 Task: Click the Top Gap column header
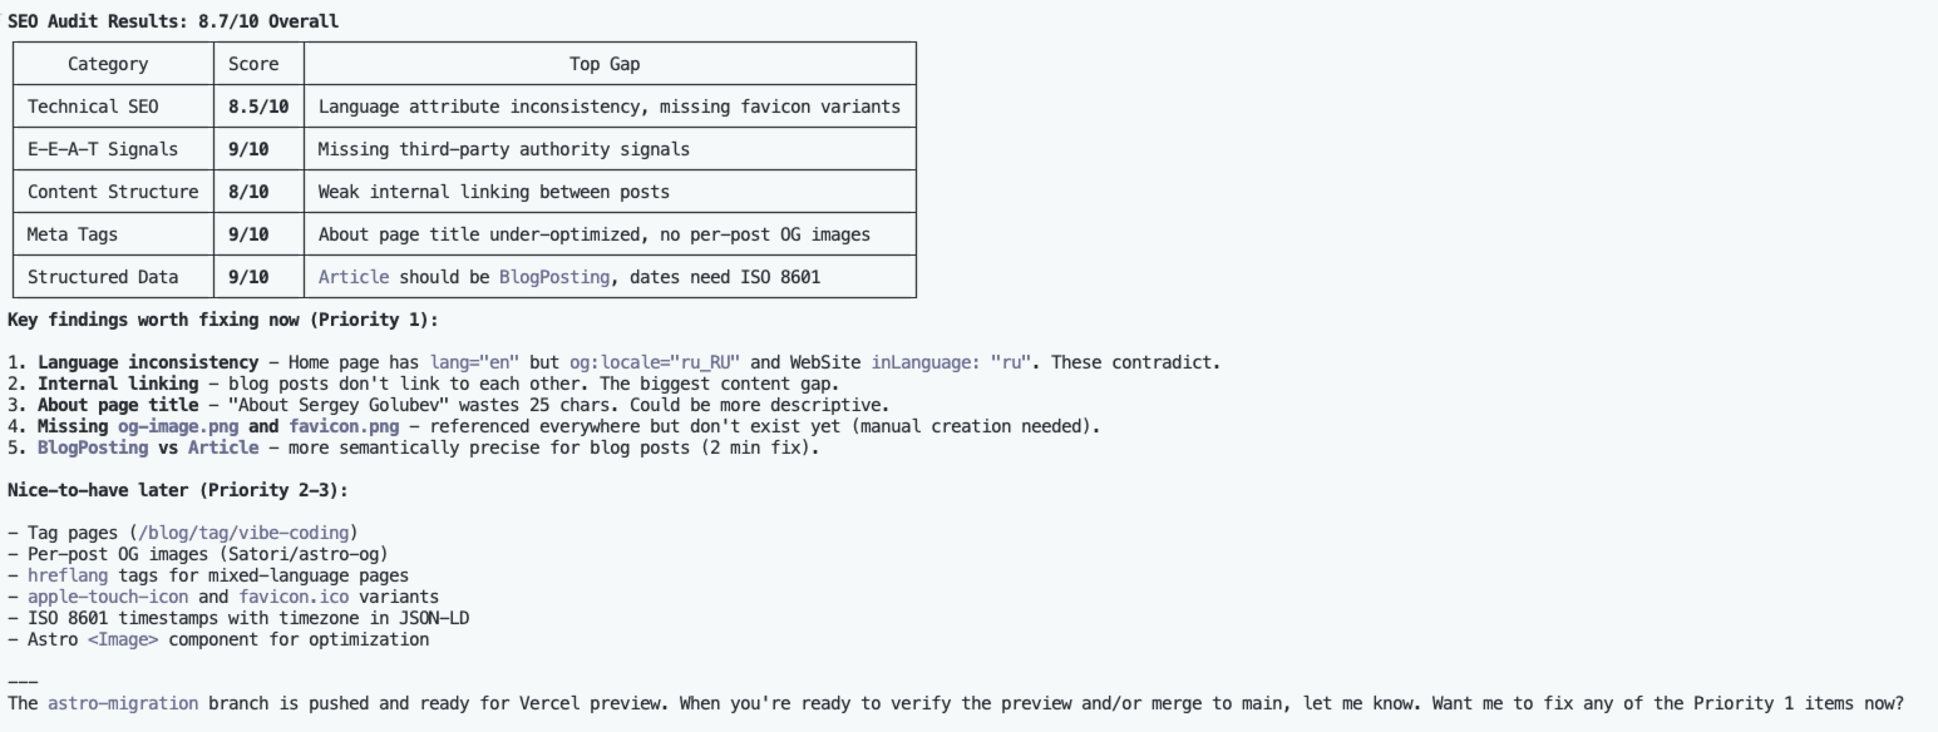click(604, 64)
